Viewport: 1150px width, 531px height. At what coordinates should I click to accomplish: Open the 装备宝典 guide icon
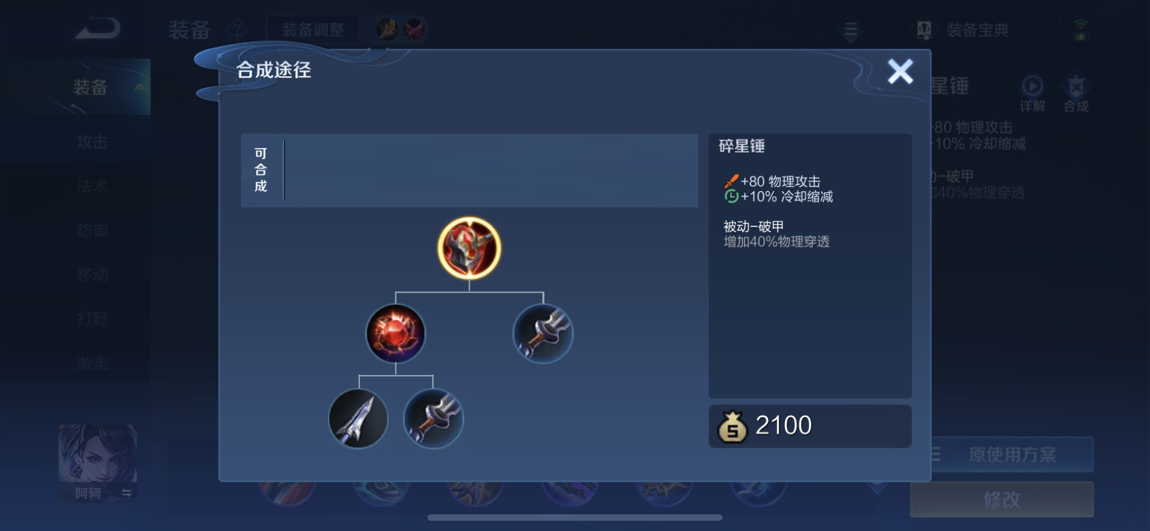pos(924,29)
